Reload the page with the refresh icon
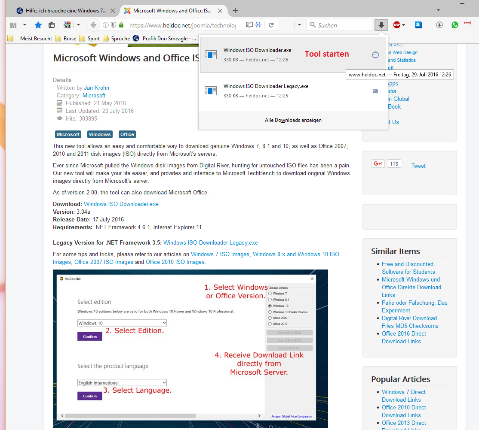This screenshot has height=430, width=479. (x=271, y=25)
